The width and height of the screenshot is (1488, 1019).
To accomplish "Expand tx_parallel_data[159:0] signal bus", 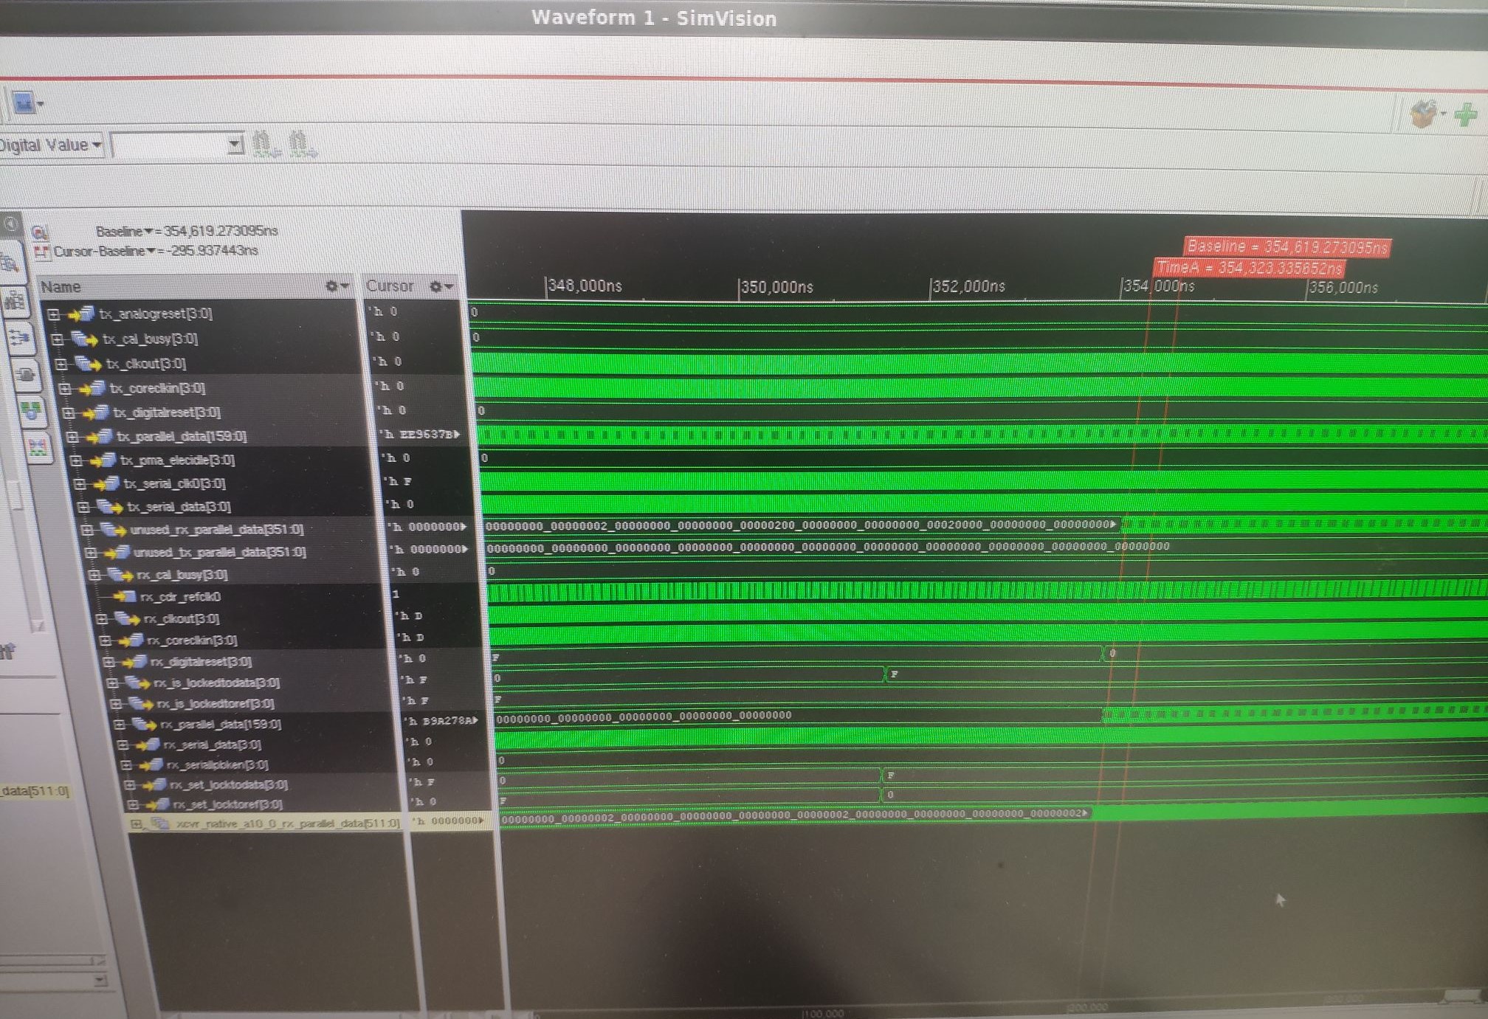I will point(72,437).
